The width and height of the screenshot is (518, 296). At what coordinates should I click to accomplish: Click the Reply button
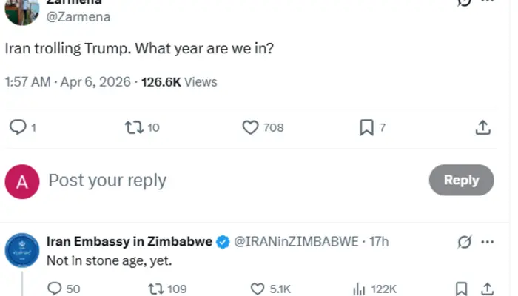point(461,180)
